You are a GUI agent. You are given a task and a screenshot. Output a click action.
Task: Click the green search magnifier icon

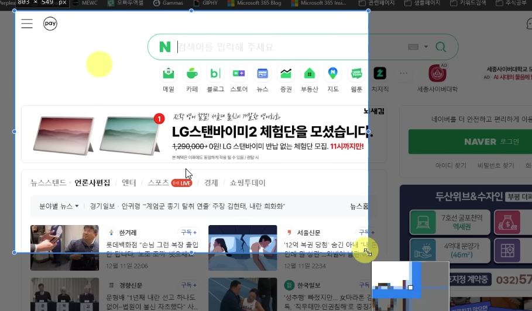coord(441,47)
